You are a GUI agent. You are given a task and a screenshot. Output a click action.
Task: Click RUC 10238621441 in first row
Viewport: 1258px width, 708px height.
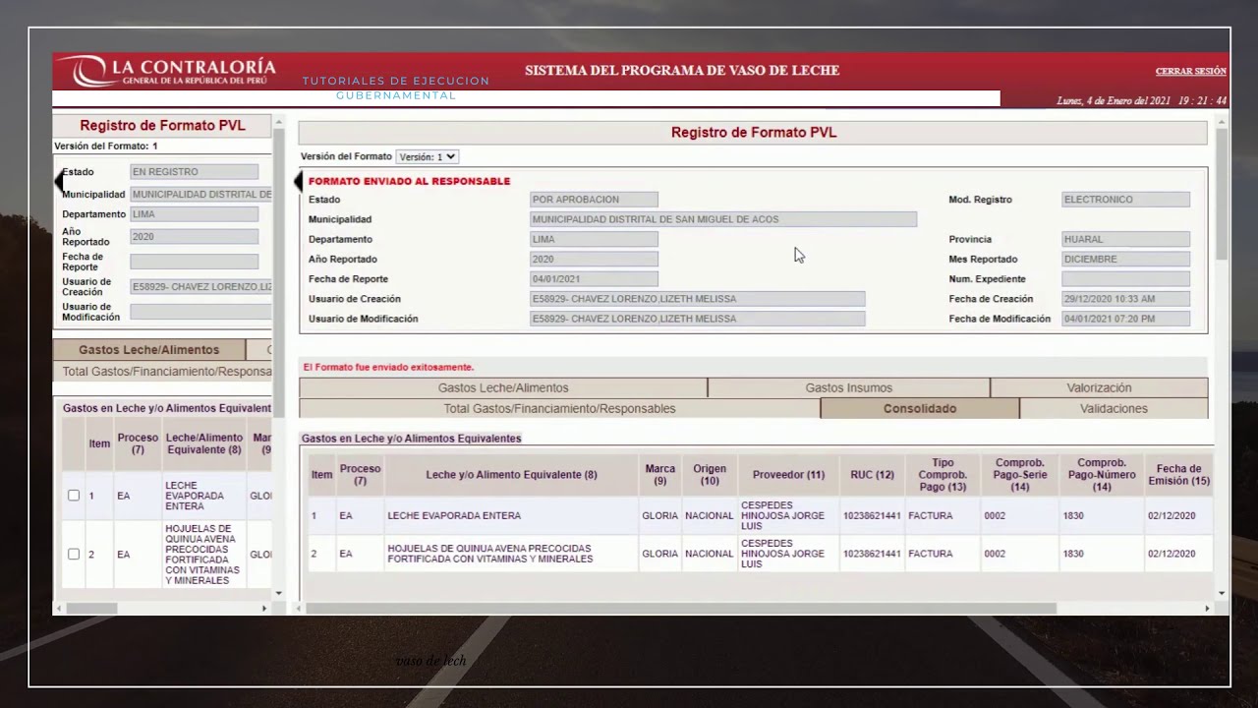872,515
